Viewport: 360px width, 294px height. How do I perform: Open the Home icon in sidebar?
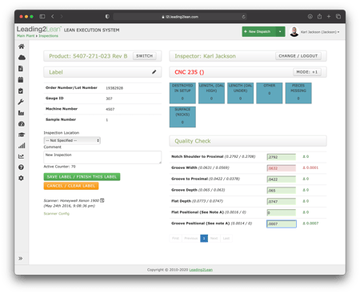click(22, 46)
